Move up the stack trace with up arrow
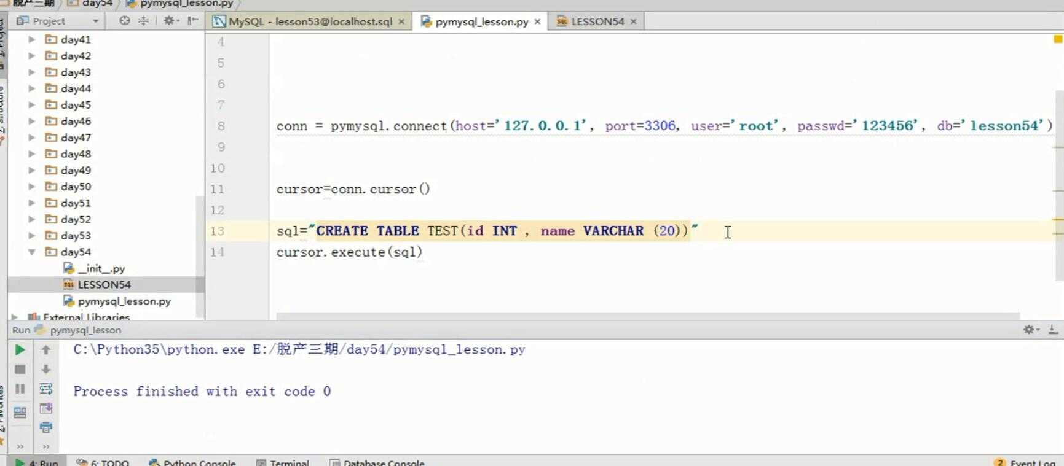This screenshot has width=1064, height=466. point(45,349)
